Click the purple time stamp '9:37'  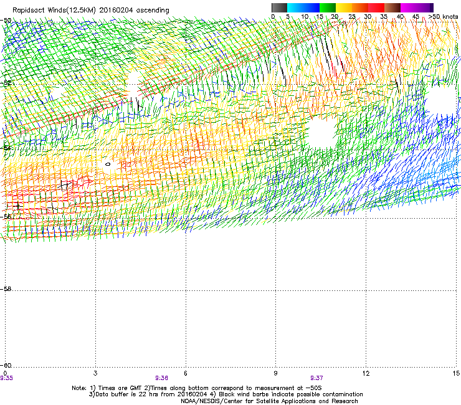pos(316,378)
